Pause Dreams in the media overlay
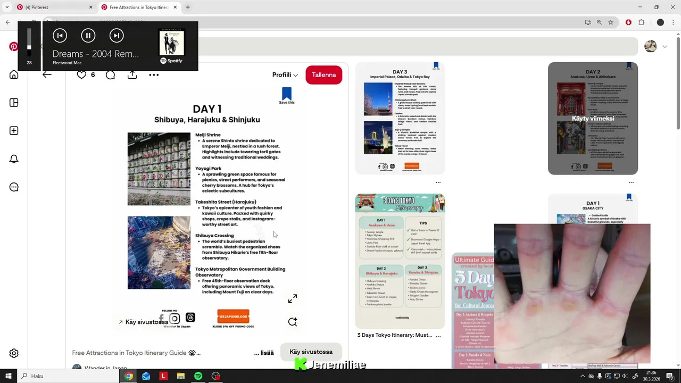This screenshot has height=383, width=681. (x=88, y=36)
